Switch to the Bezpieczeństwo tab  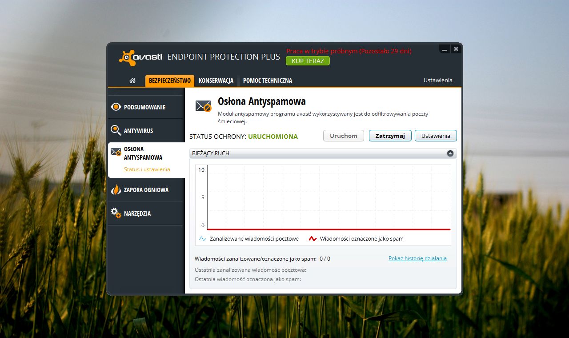(x=170, y=80)
